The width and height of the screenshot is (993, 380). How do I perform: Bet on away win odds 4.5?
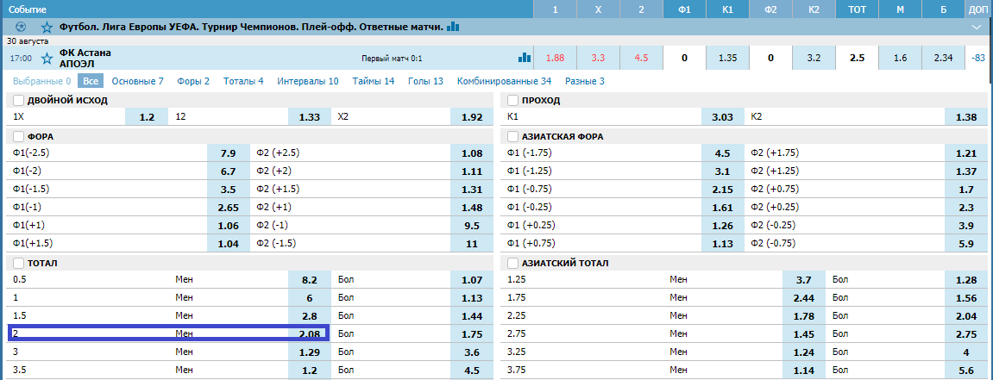coord(641,59)
